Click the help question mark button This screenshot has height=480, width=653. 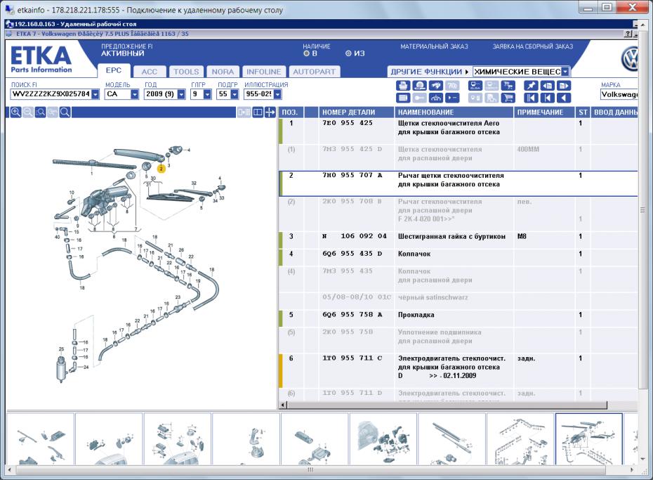pyautogui.click(x=628, y=34)
